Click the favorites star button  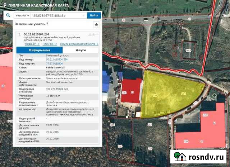[96, 25]
